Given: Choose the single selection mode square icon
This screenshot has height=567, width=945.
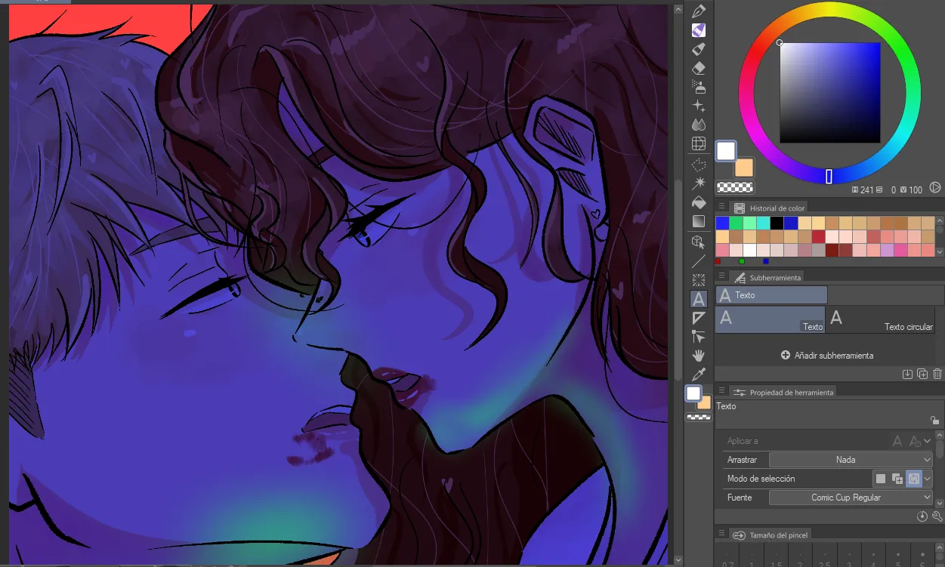Looking at the screenshot, I should tap(881, 479).
